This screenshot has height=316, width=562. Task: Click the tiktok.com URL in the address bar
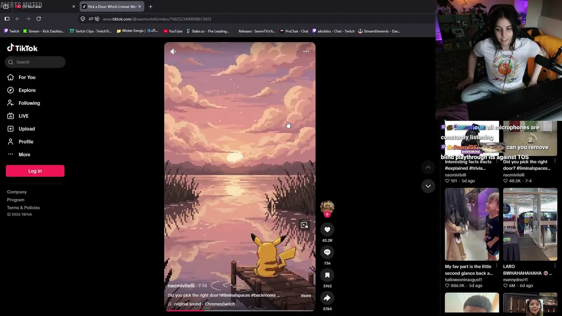tap(157, 19)
